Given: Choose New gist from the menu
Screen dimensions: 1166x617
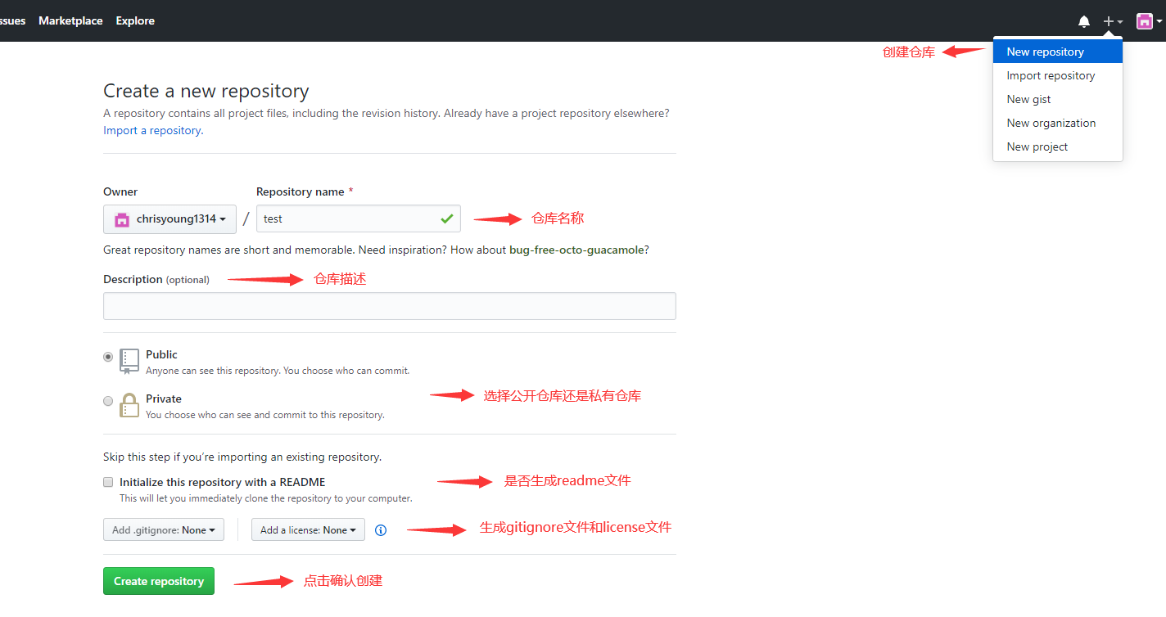Looking at the screenshot, I should (1058, 99).
